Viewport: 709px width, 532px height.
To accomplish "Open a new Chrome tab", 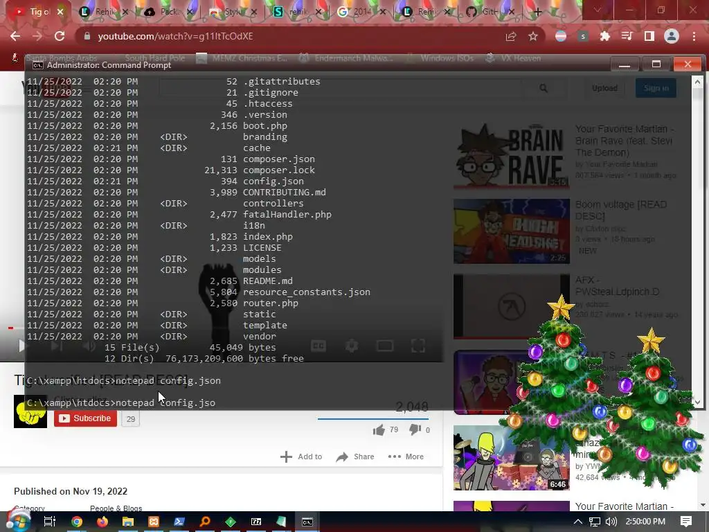I will (x=537, y=12).
